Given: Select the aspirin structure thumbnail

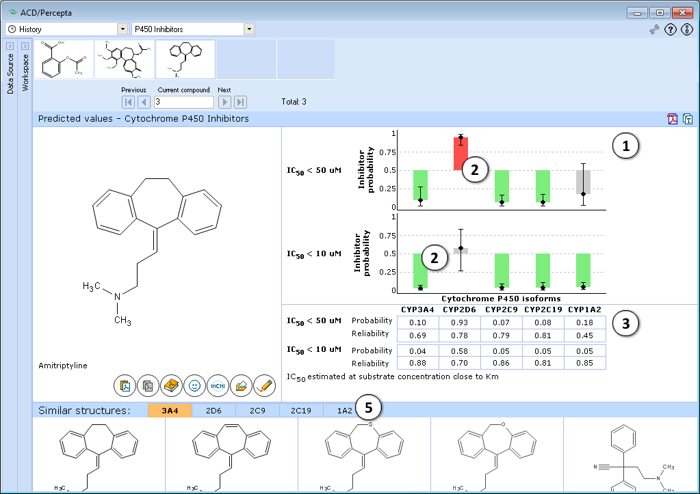Looking at the screenshot, I should coord(64,59).
